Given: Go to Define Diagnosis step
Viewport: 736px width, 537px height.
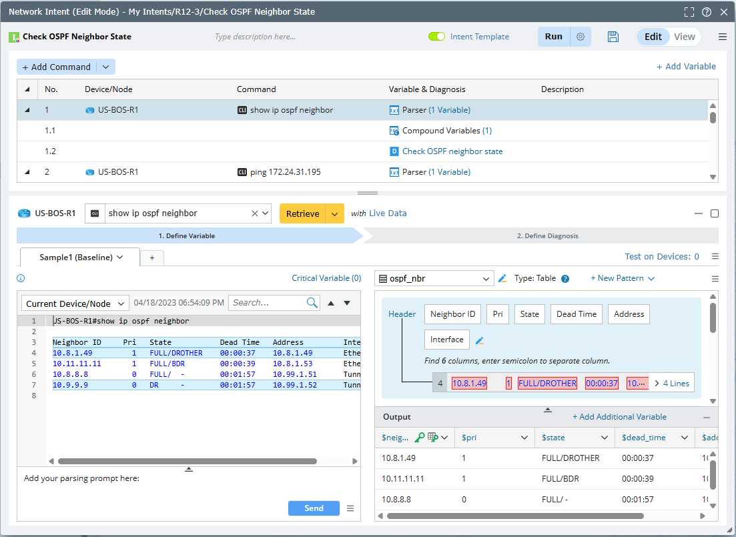Looking at the screenshot, I should click(x=547, y=235).
